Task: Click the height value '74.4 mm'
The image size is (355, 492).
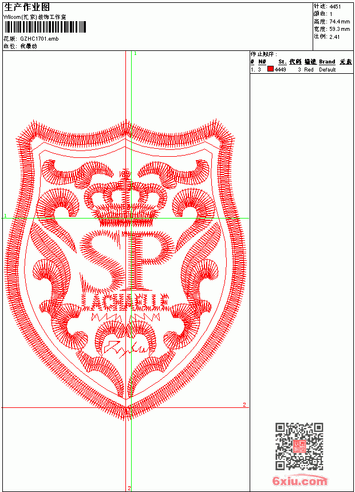Action: [x=340, y=22]
